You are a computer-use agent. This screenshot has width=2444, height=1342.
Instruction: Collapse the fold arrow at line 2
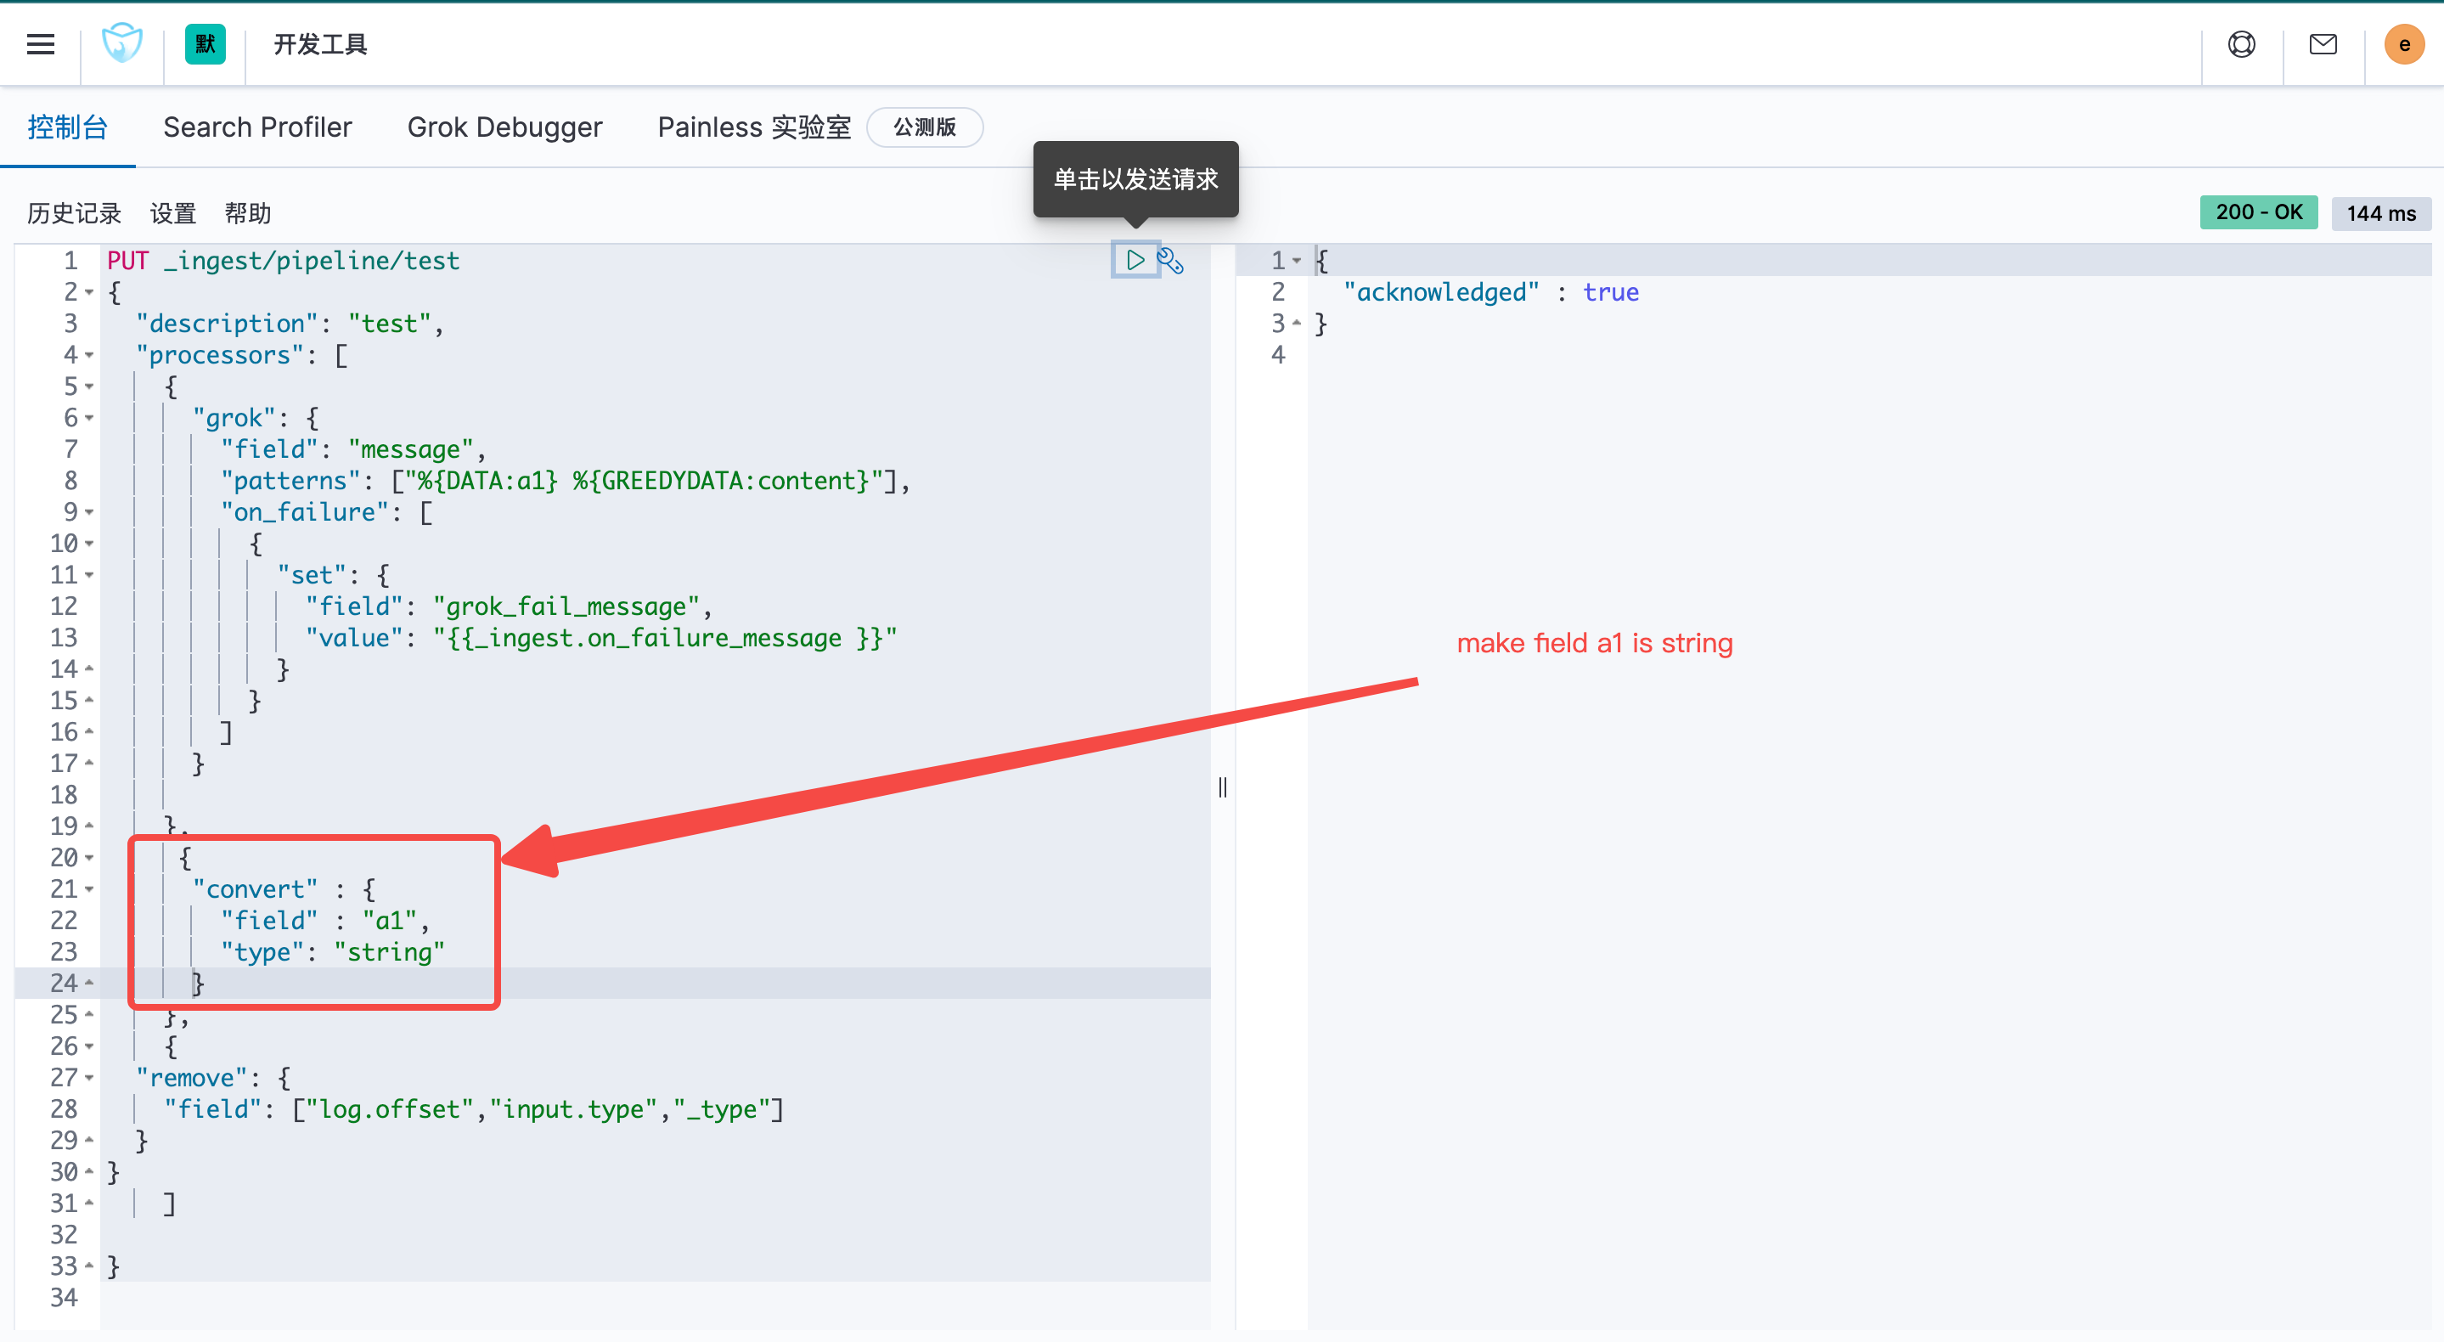point(89,292)
